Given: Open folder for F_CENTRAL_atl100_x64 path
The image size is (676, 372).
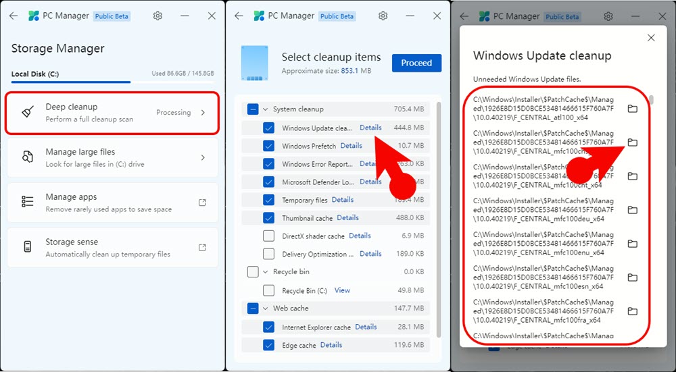Looking at the screenshot, I should (x=633, y=109).
